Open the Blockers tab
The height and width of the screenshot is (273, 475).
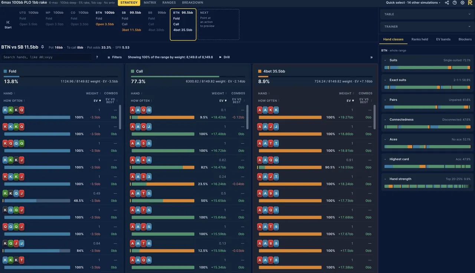click(x=465, y=39)
